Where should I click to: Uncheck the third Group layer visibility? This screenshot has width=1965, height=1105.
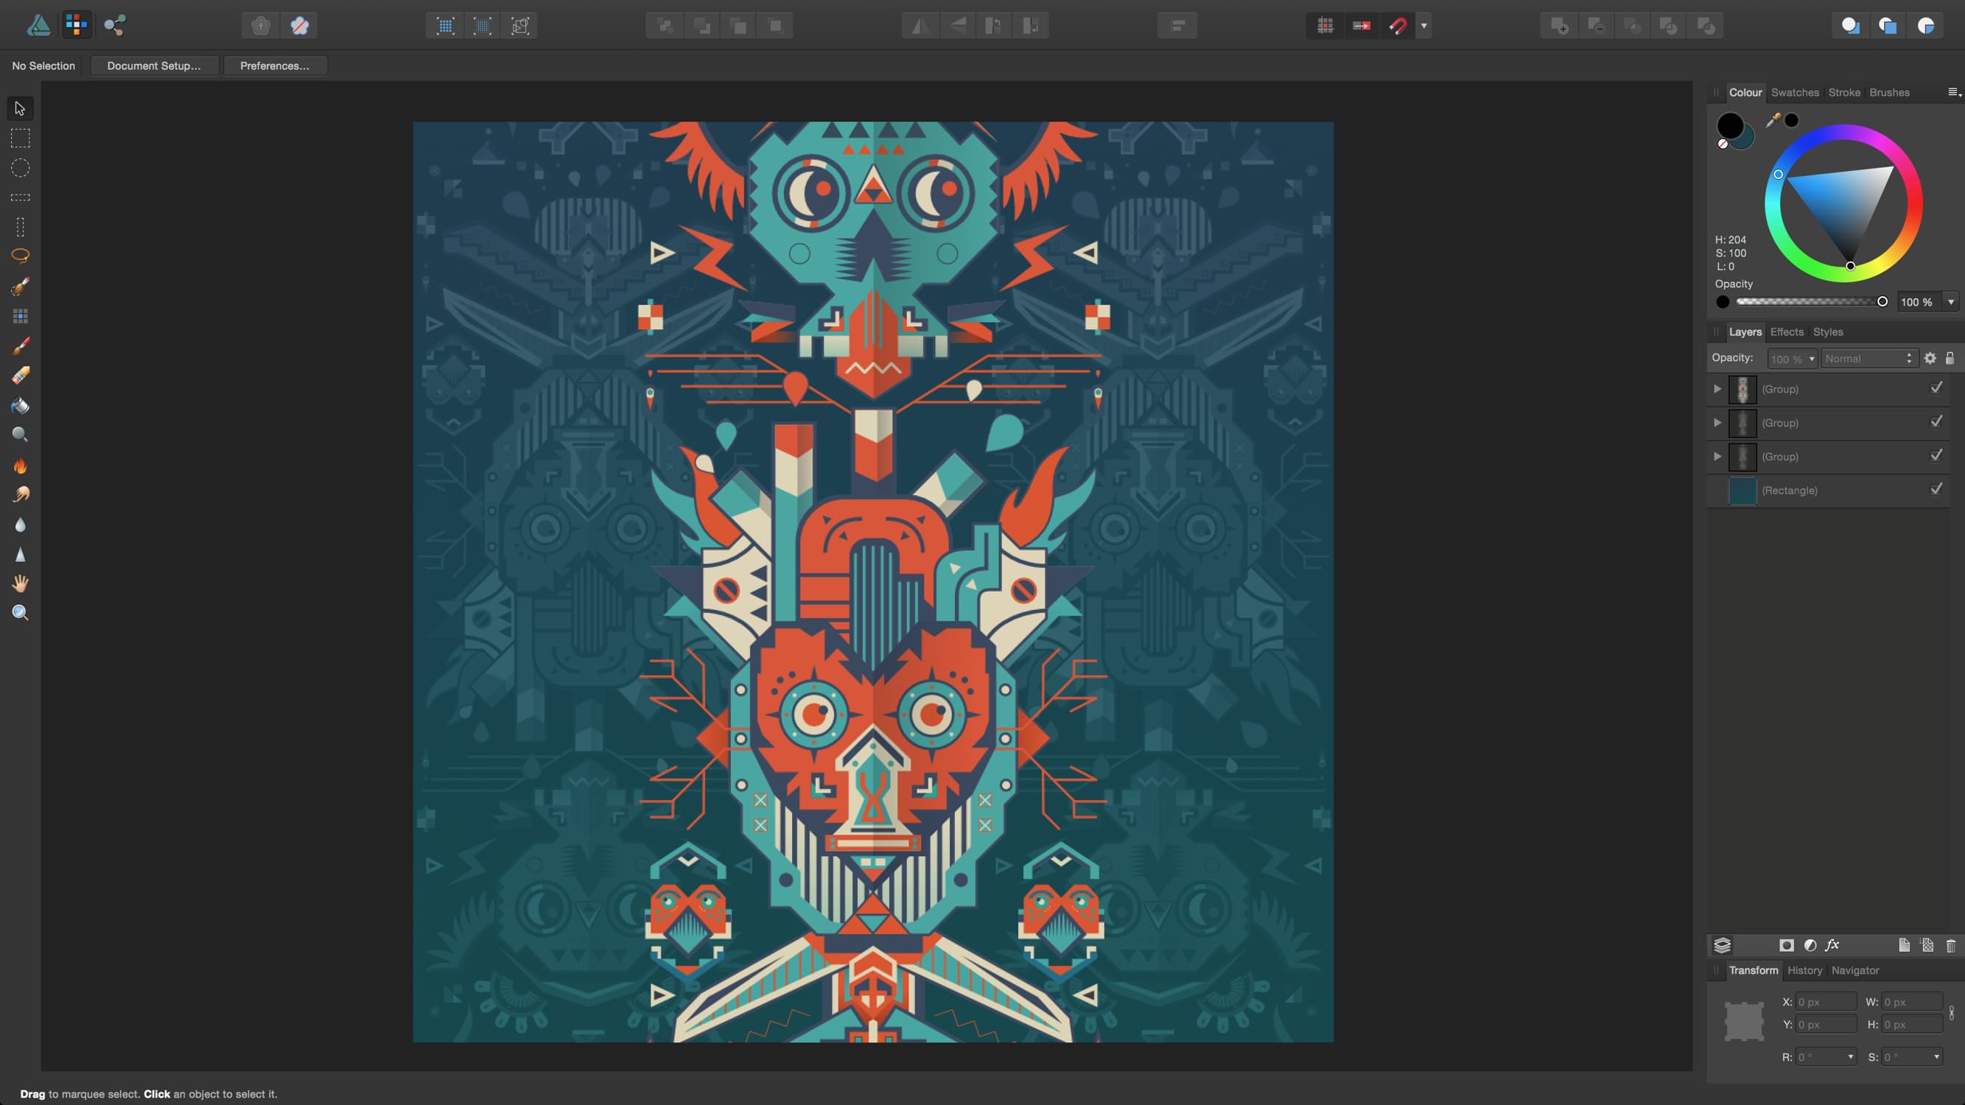point(1936,456)
